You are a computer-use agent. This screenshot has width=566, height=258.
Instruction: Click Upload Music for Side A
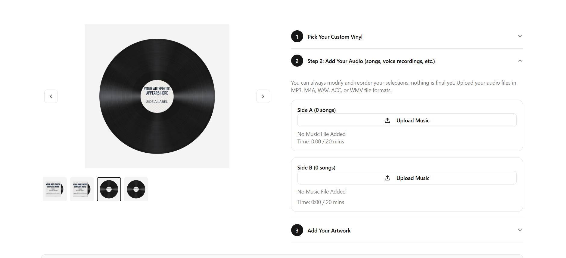coord(407,120)
